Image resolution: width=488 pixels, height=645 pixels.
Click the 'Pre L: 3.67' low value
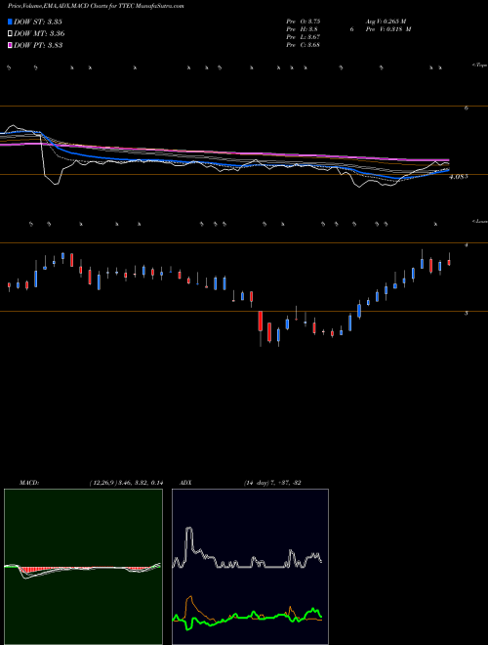(304, 37)
